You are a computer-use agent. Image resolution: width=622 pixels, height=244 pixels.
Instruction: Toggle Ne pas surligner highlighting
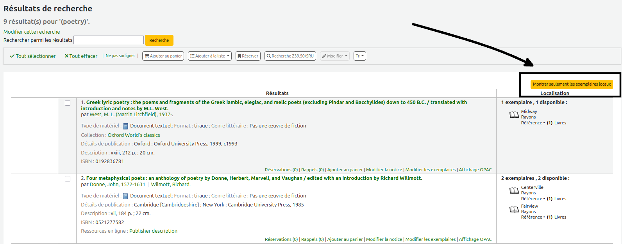(120, 56)
